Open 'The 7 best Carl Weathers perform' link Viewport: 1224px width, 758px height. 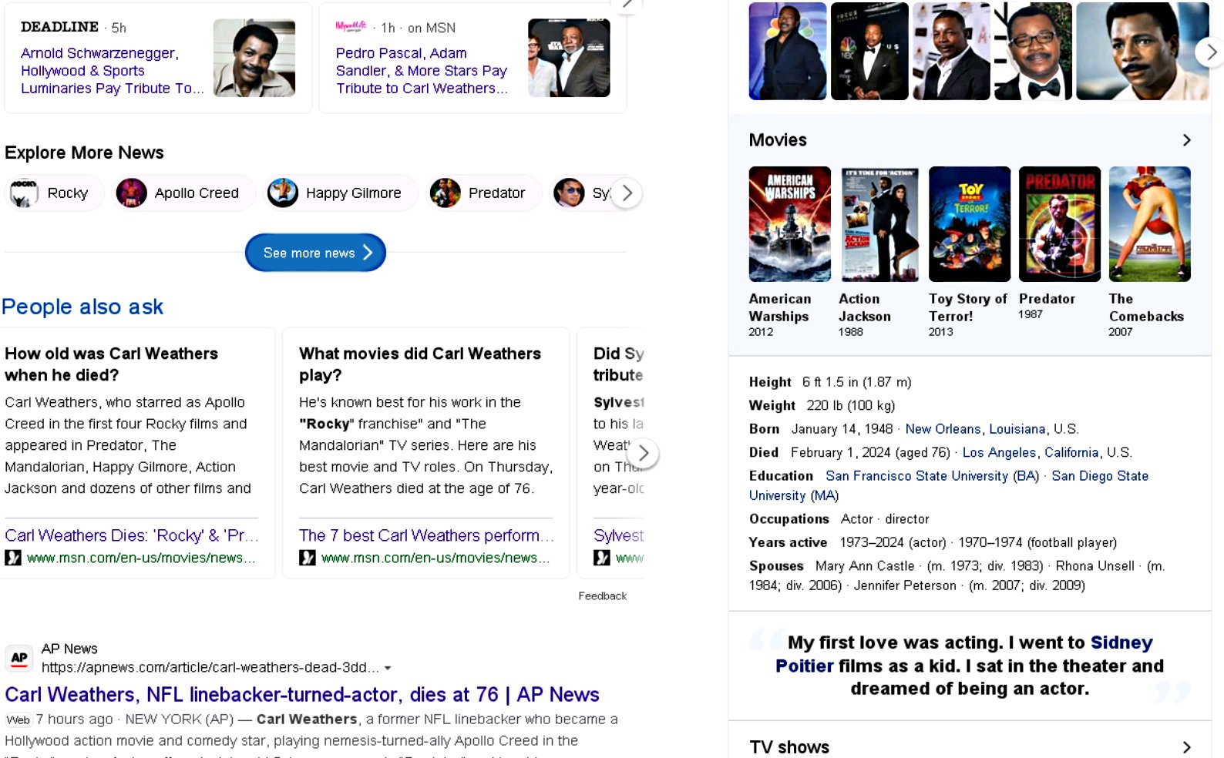click(x=426, y=535)
